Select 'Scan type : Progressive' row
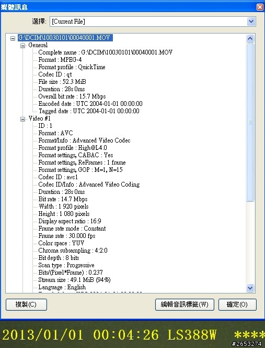The height and width of the screenshot is (348, 265). pos(66,265)
